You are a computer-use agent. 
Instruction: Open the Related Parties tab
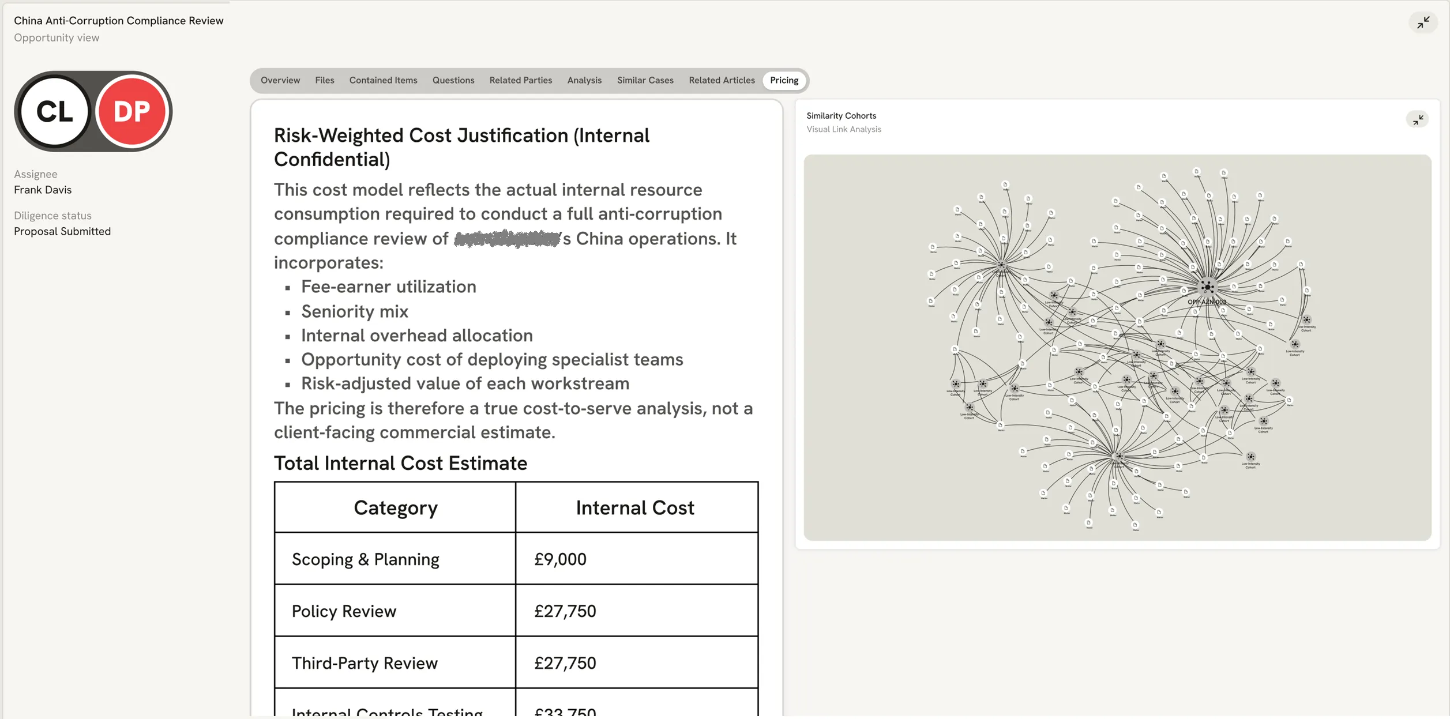pyautogui.click(x=521, y=80)
